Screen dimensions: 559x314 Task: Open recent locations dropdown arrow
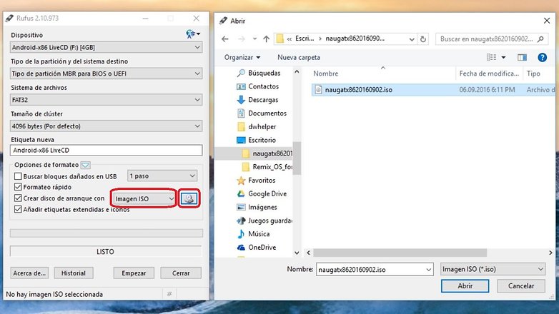click(x=254, y=39)
